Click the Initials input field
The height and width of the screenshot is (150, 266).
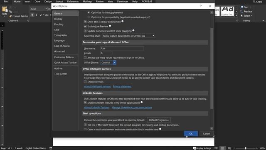click(x=106, y=53)
